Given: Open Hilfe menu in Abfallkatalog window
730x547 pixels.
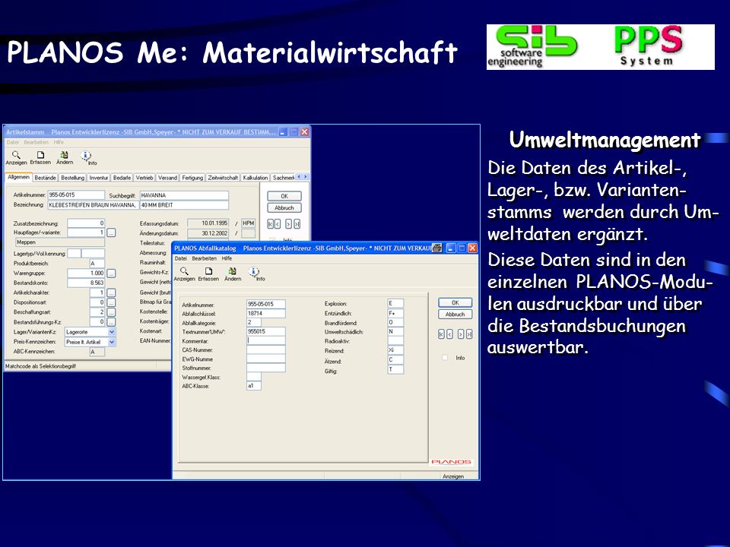Looking at the screenshot, I should coord(227,258).
